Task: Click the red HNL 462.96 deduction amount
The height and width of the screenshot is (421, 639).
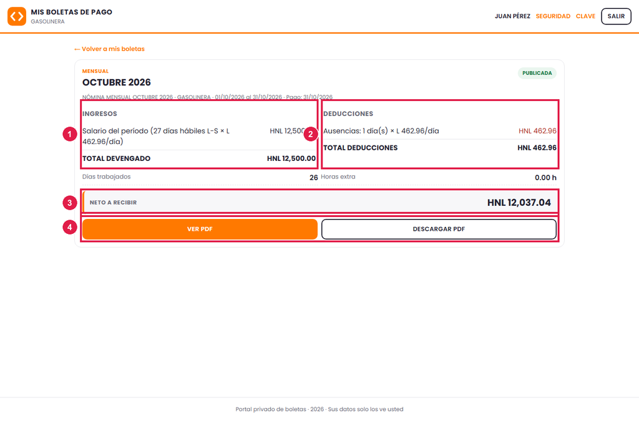Action: click(x=537, y=131)
